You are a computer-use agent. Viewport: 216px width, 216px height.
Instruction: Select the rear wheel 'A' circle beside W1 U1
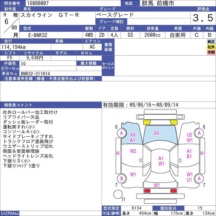click(x=199, y=178)
